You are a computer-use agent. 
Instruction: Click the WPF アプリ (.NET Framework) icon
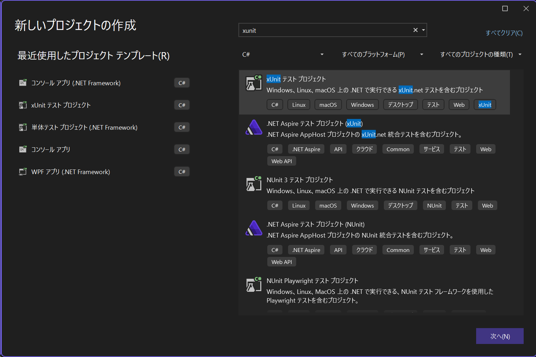[x=23, y=172]
